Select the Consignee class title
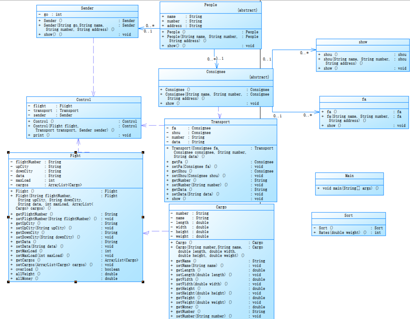Image resolution: width=410 pixels, height=319 pixels. [216, 72]
